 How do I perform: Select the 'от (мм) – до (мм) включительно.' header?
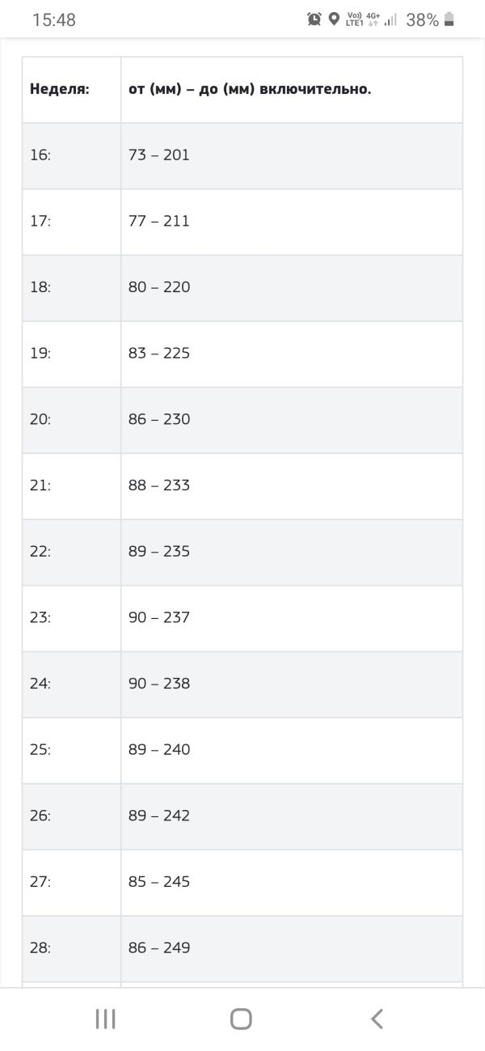[250, 89]
